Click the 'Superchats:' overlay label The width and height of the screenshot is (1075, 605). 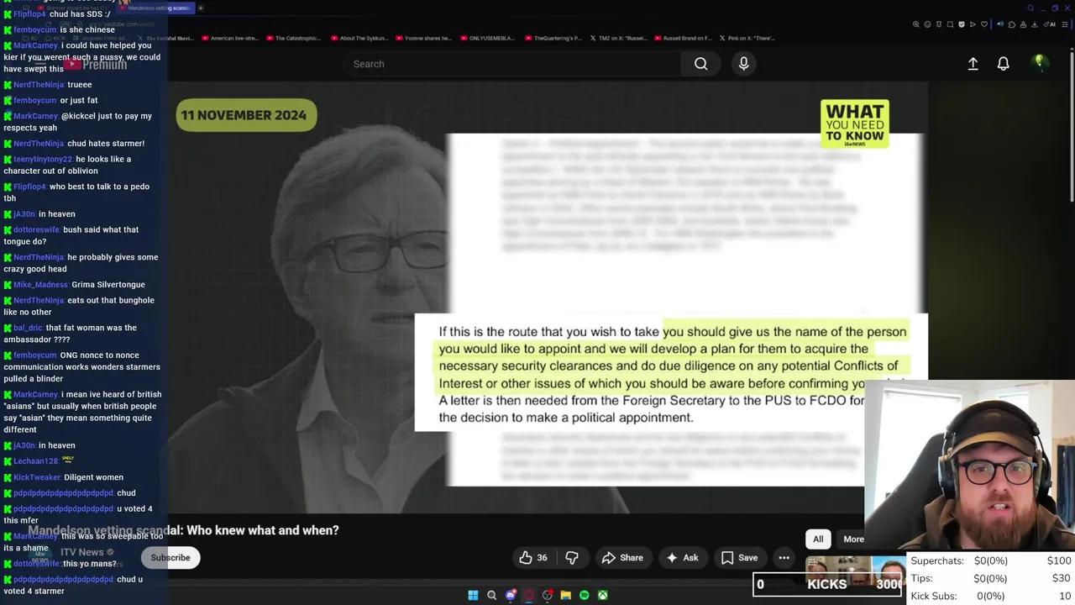(x=936, y=561)
